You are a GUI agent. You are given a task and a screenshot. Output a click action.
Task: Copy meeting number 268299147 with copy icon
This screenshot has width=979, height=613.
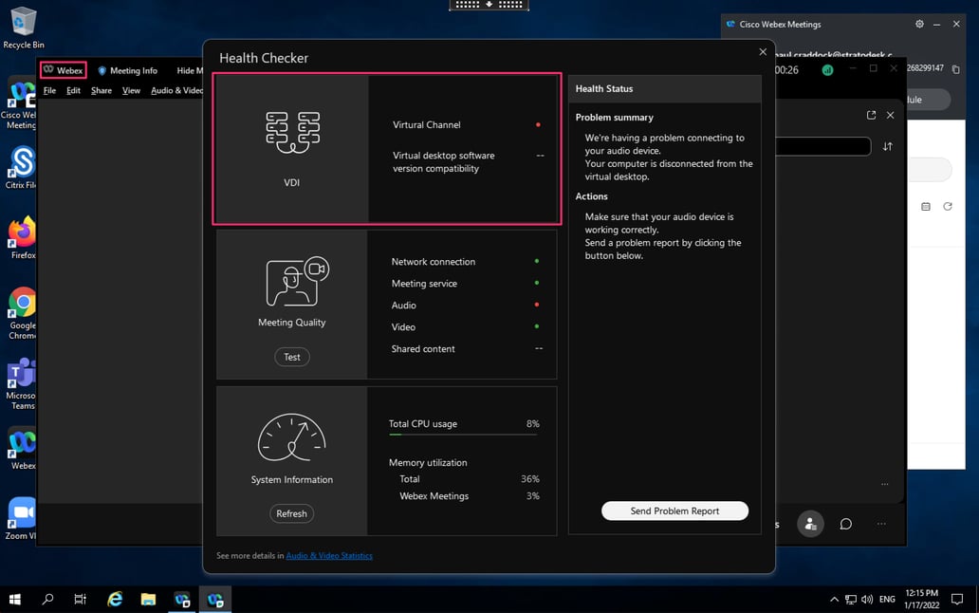[957, 69]
